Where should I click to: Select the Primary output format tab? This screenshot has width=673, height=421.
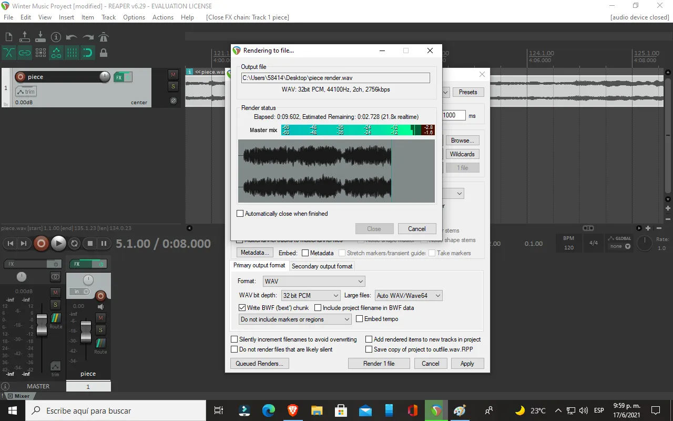point(259,266)
